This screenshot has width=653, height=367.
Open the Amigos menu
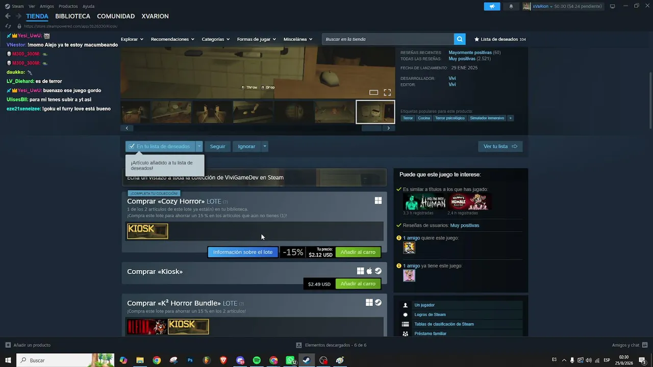[47, 6]
